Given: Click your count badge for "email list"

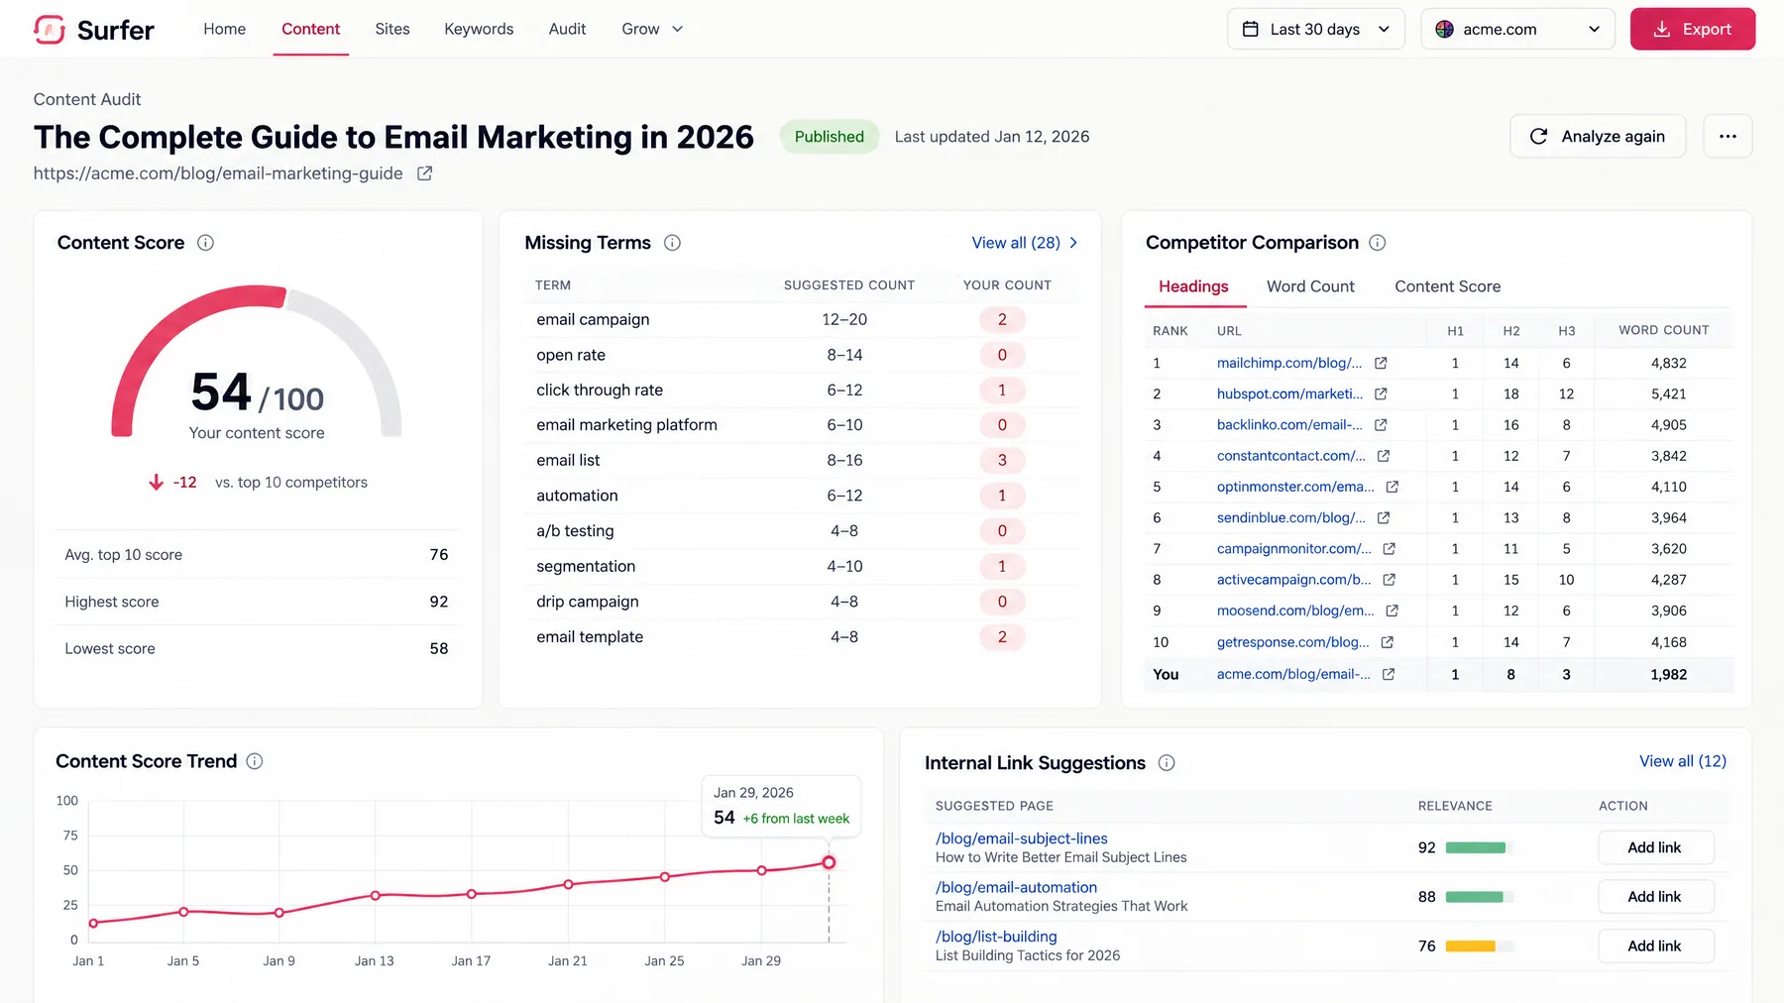Looking at the screenshot, I should click(1002, 461).
